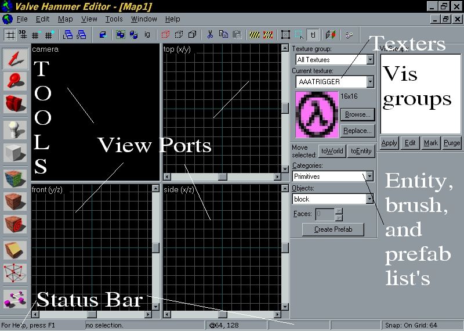This screenshot has height=331, width=464.
Task: Click the Browse... texture button
Action: [357, 114]
